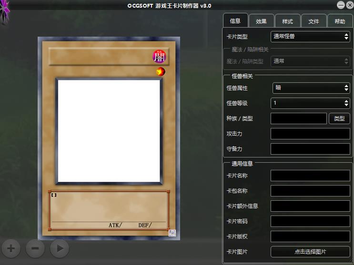The height and width of the screenshot is (265, 354).
Task: Focus the 卡包名称 input field
Action: click(x=310, y=191)
